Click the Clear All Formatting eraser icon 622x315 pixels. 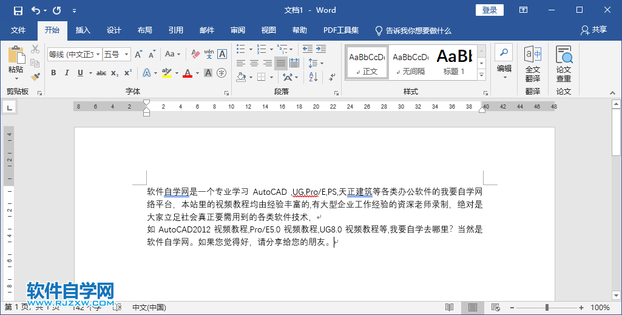pos(195,55)
